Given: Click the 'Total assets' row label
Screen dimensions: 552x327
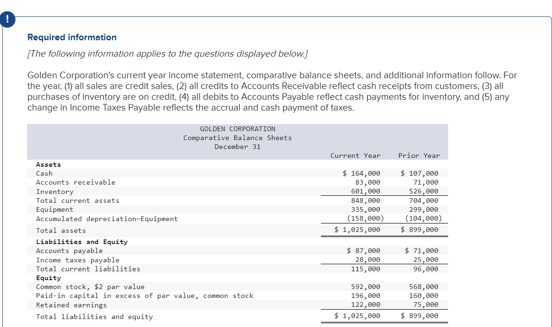Looking at the screenshot, I should tap(61, 230).
